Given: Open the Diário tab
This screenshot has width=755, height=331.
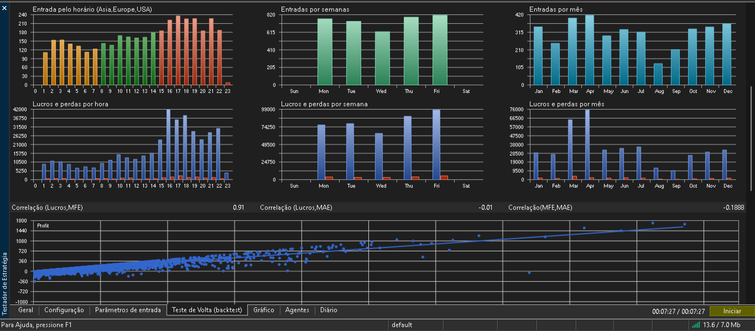Looking at the screenshot, I should 329,311.
